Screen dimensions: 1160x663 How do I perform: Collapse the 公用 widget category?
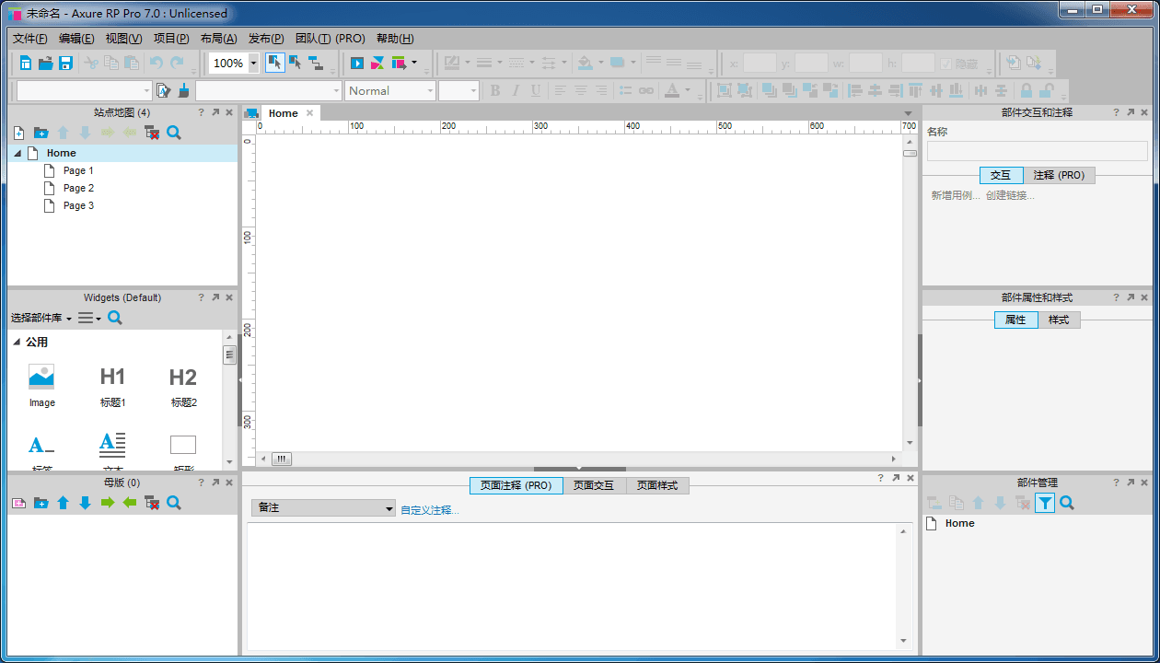click(17, 343)
